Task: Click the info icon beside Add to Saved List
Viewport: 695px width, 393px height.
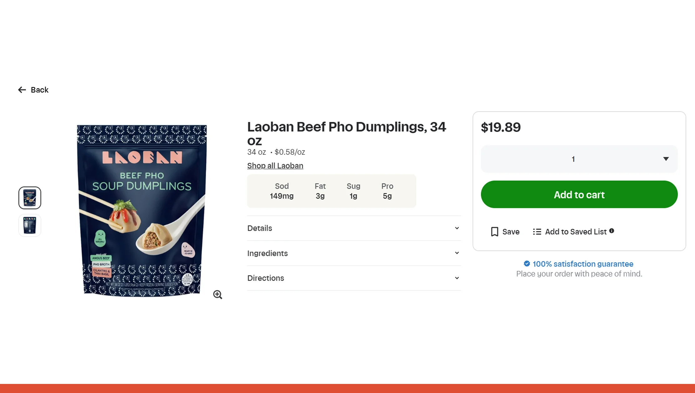Action: 612,231
